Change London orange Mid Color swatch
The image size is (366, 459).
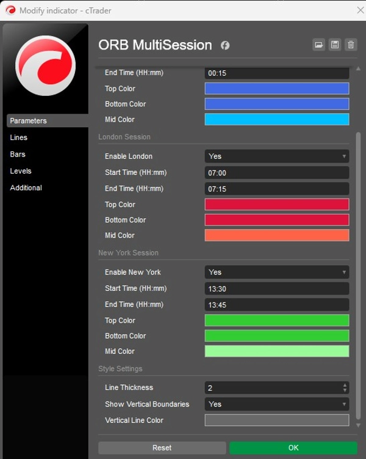(x=277, y=235)
